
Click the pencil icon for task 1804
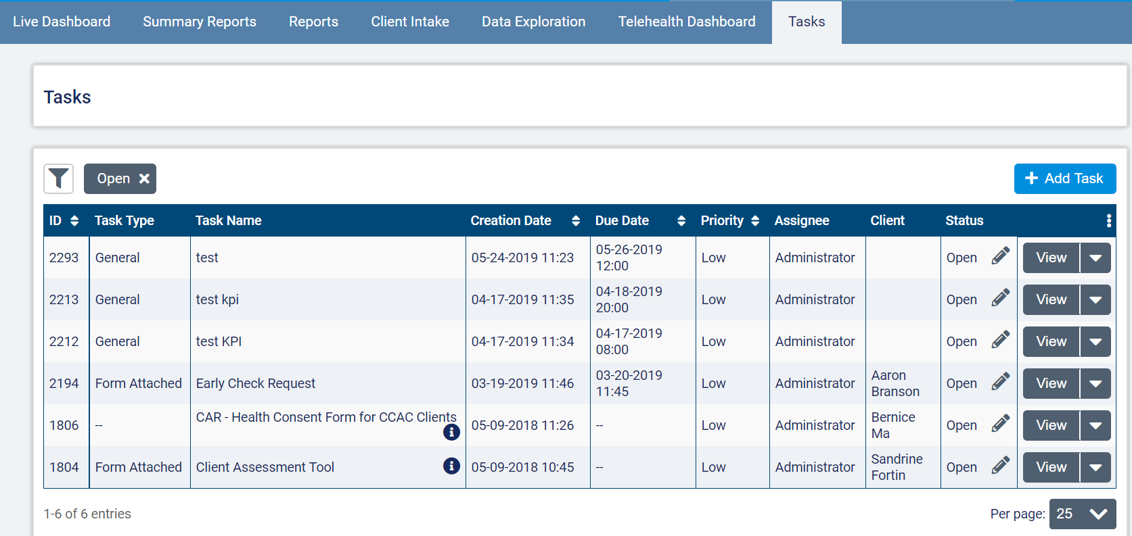pos(1000,466)
